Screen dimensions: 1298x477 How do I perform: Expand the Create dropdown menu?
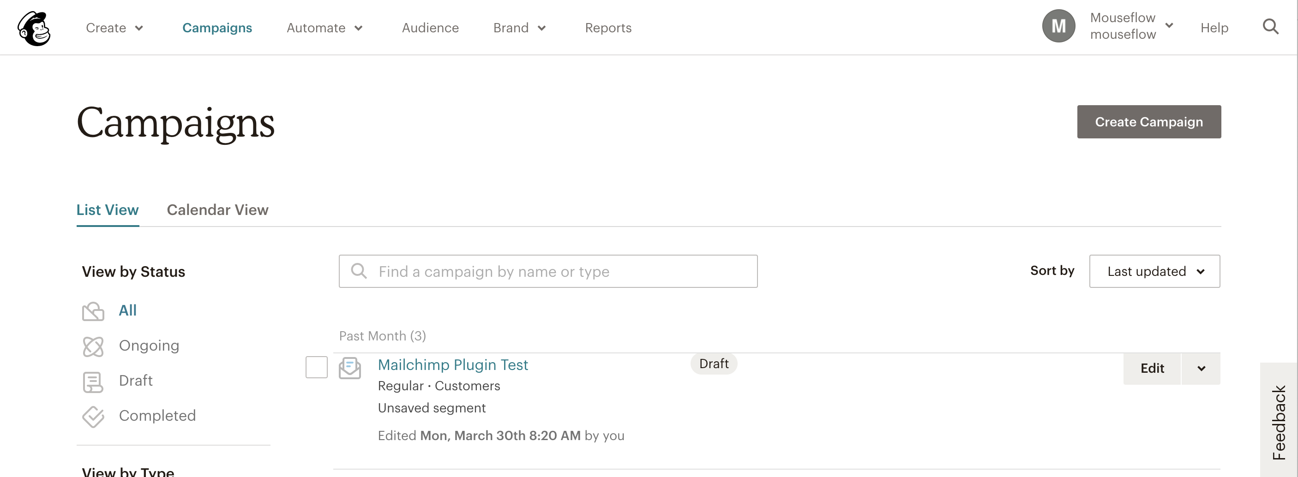[x=114, y=28]
